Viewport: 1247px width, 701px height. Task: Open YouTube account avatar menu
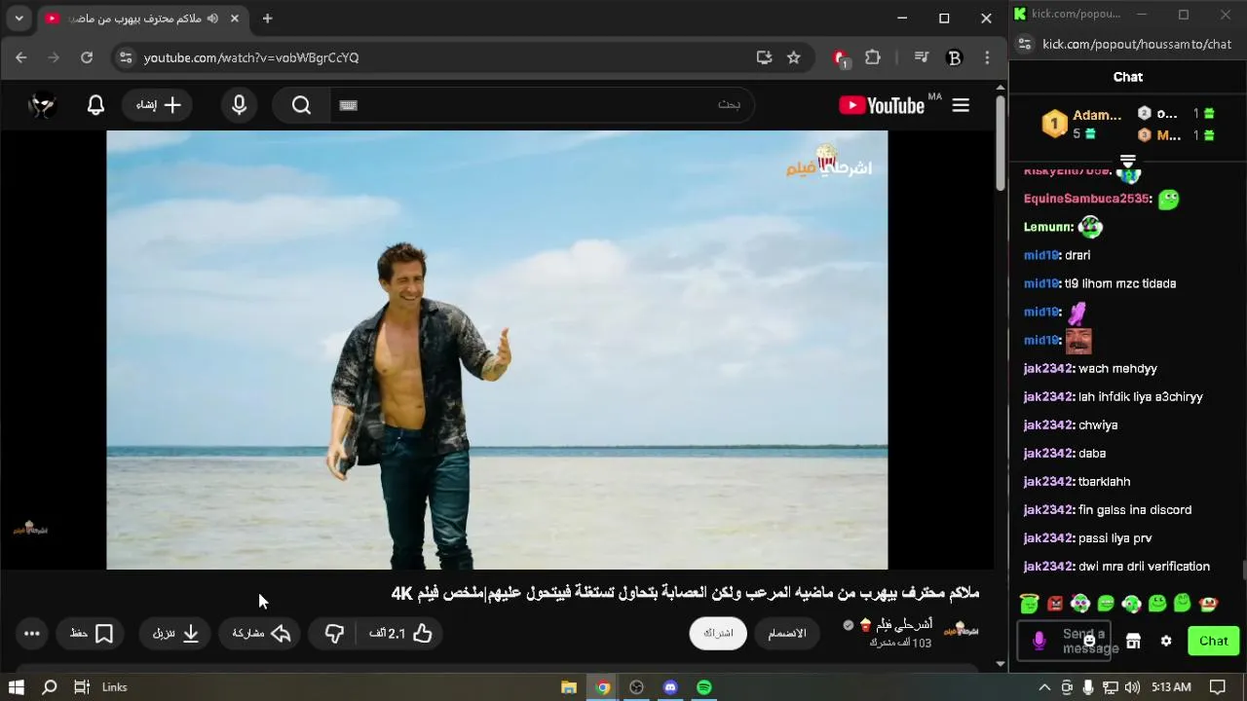(43, 105)
